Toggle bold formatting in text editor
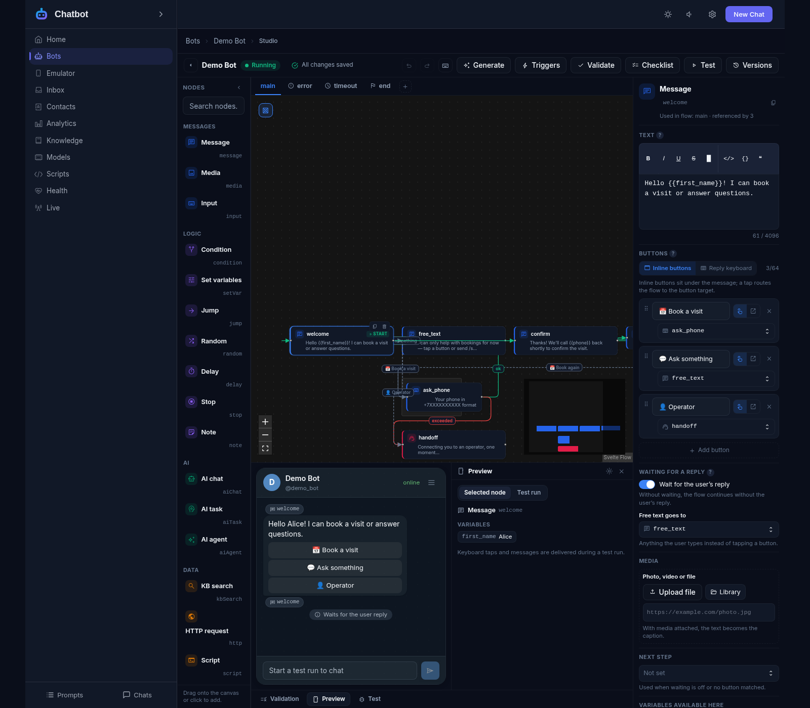Image resolution: width=810 pixels, height=708 pixels. point(648,158)
